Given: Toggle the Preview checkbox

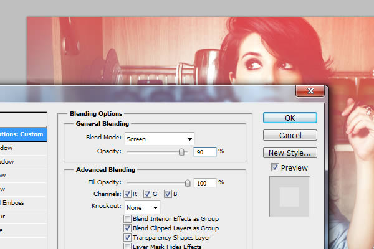Looking at the screenshot, I should (275, 167).
